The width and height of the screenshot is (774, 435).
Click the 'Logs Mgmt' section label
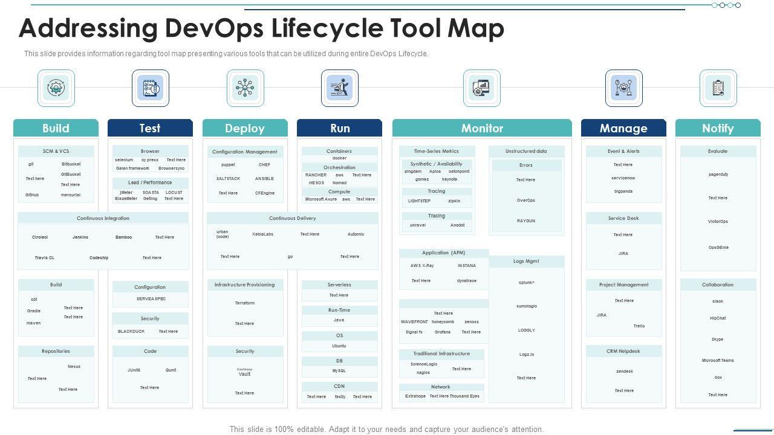(526, 261)
